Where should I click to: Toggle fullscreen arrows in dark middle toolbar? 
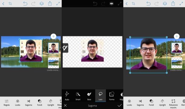(x=119, y=4)
